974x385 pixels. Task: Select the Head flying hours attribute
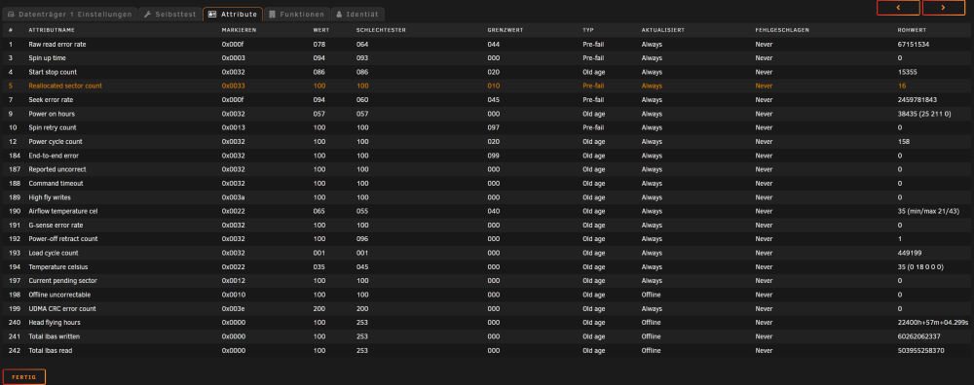54,323
